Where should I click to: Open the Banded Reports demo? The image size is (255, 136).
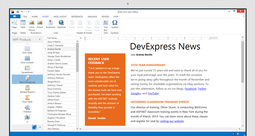tap(27, 89)
